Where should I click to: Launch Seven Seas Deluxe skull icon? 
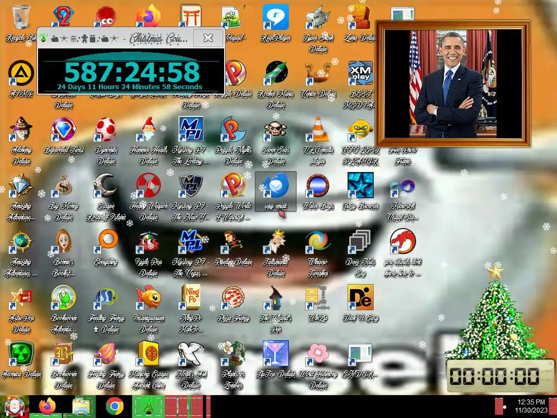(276, 128)
